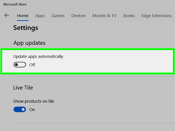Viewport: 175px width, 131px height.
Task: Select the Live Tile section heading
Action: (23, 88)
